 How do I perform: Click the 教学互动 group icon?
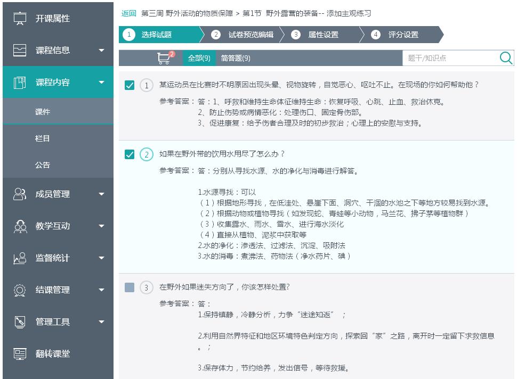(x=20, y=226)
